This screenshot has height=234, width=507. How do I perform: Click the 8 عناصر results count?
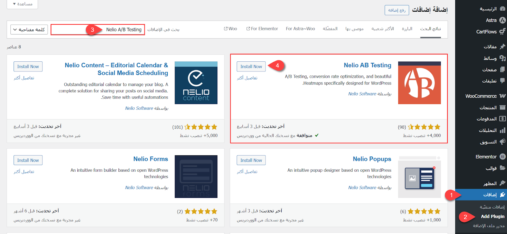[x=14, y=47]
